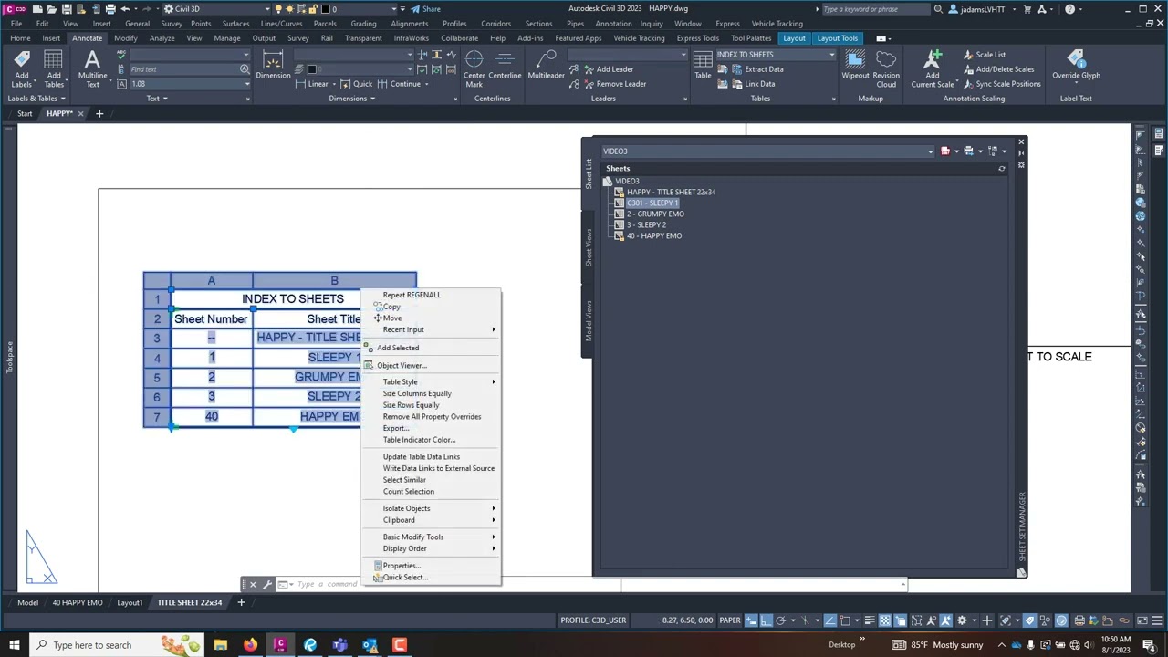Viewport: 1168px width, 657px height.
Task: Click the command line input
Action: (x=593, y=584)
